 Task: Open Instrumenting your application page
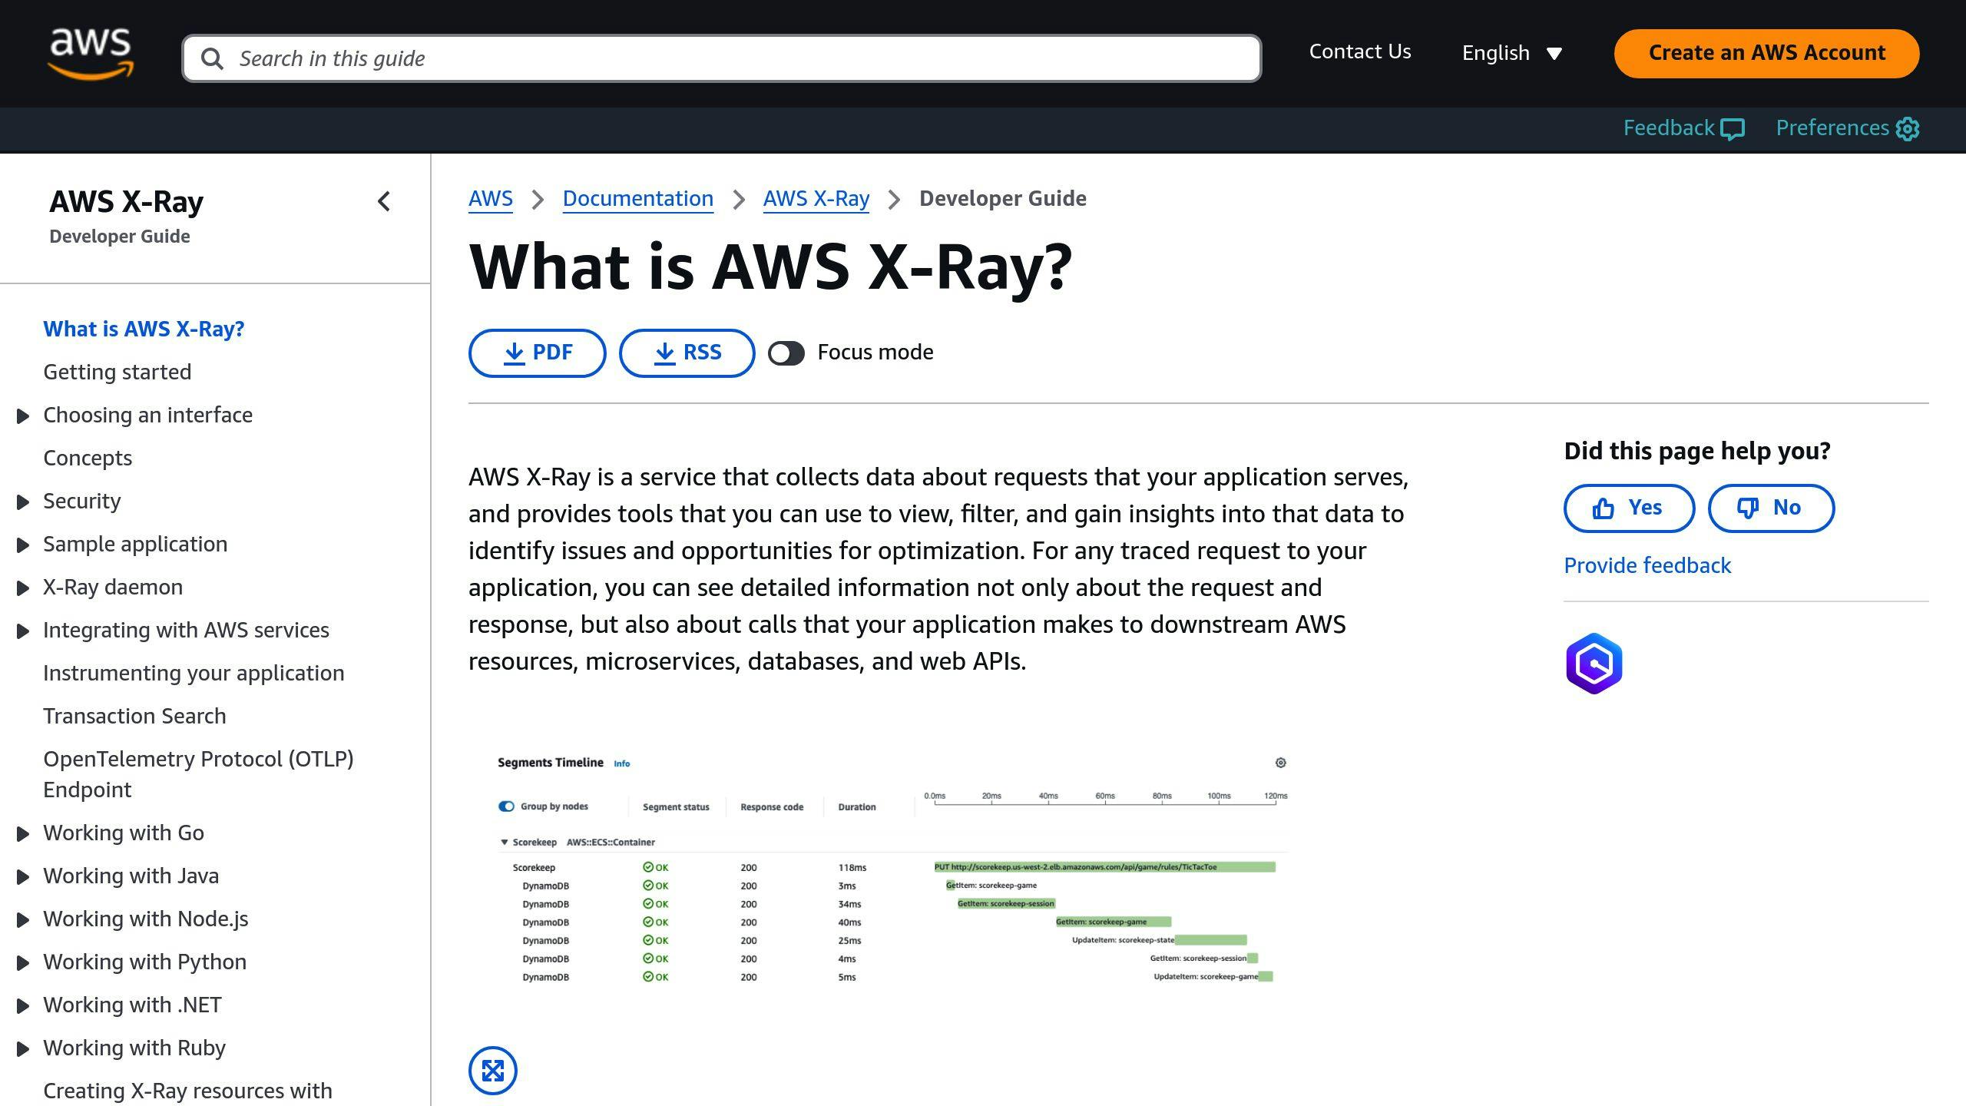(x=194, y=673)
